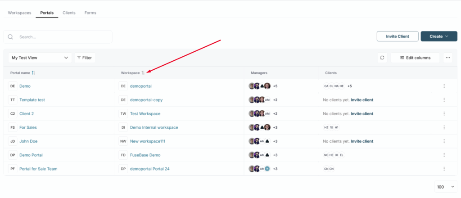Viewport: 461px width, 198px height.
Task: Click into the Search input field
Action: [x=63, y=37]
